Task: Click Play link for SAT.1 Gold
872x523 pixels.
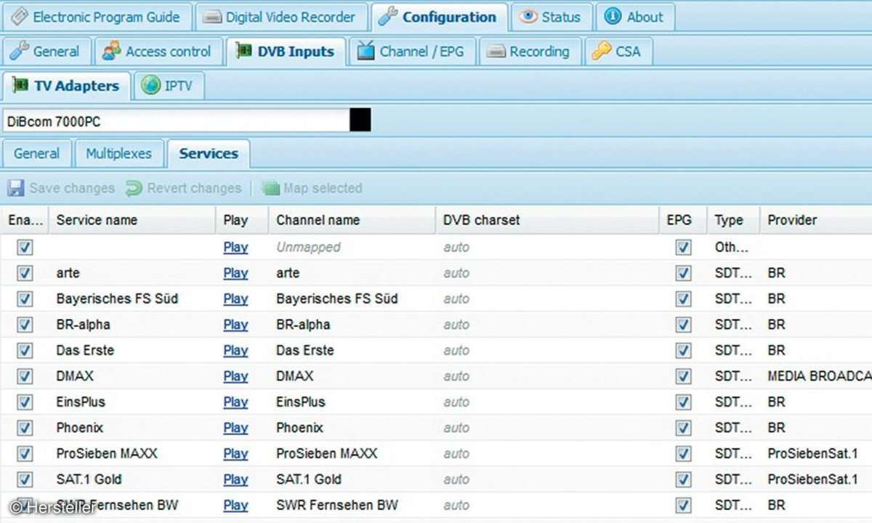Action: 235,479
